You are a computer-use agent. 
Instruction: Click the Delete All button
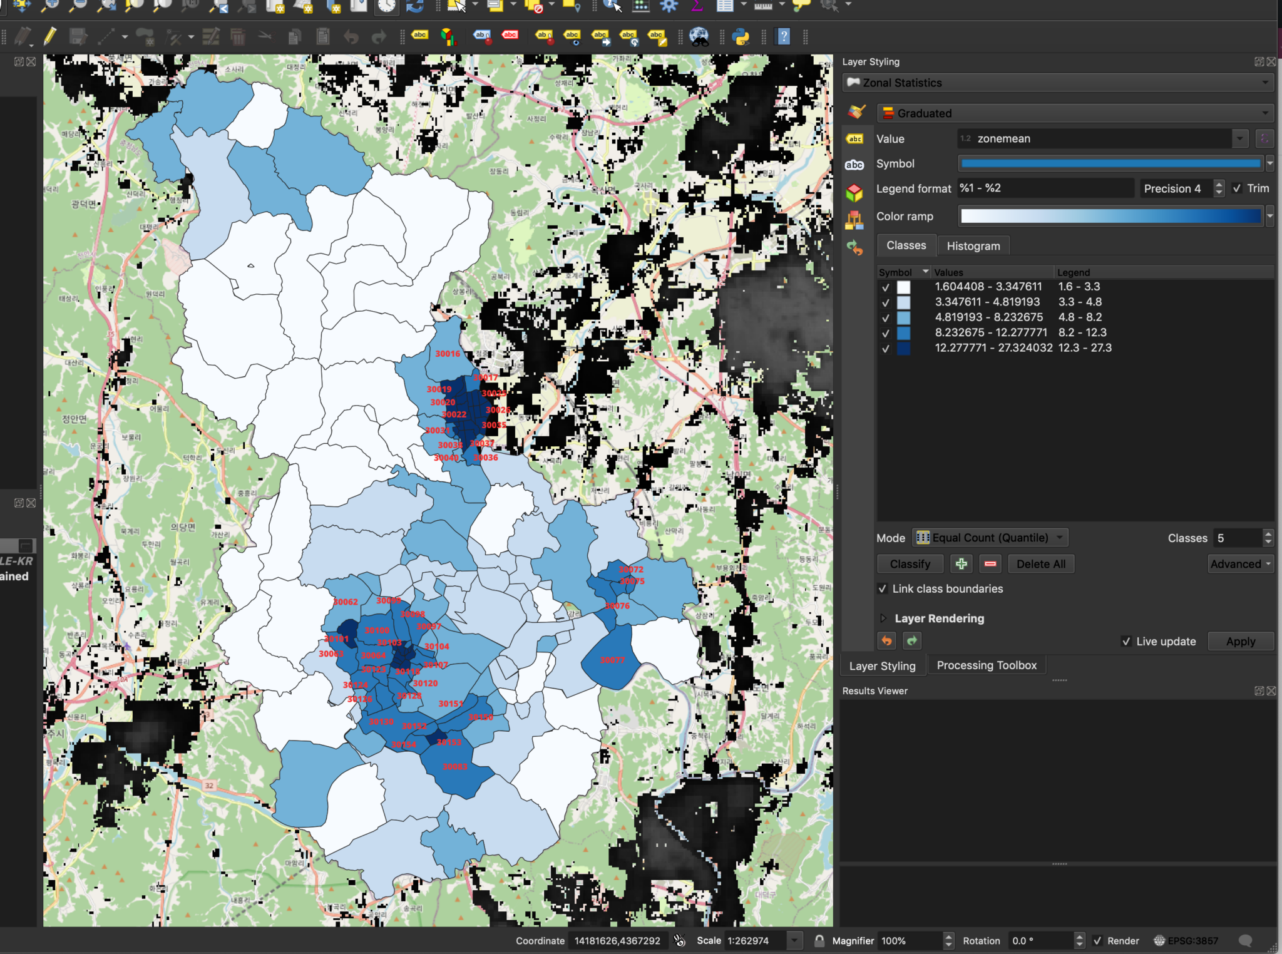[1040, 563]
